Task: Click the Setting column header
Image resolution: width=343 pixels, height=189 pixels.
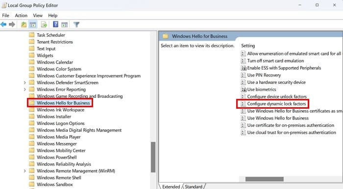Action: tap(248, 46)
